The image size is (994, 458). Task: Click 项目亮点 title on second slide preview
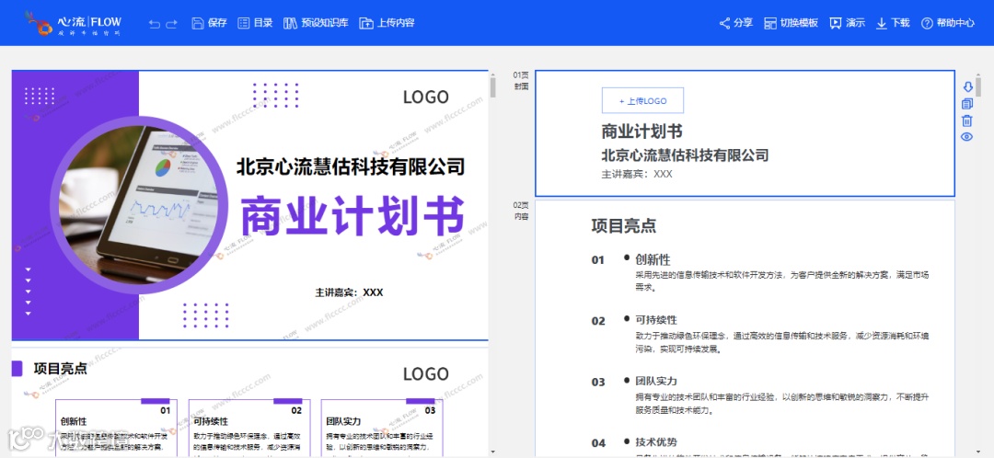pos(60,369)
